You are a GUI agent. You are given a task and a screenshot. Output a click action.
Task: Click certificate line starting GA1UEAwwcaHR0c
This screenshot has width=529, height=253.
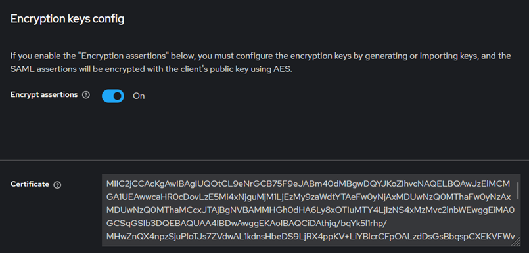(x=308, y=197)
